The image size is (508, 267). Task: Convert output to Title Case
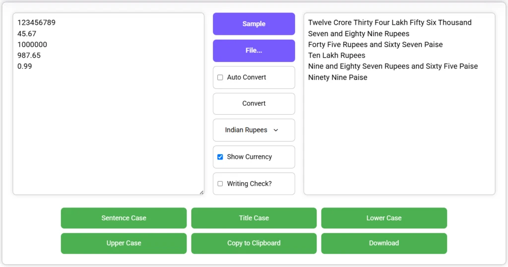254,218
